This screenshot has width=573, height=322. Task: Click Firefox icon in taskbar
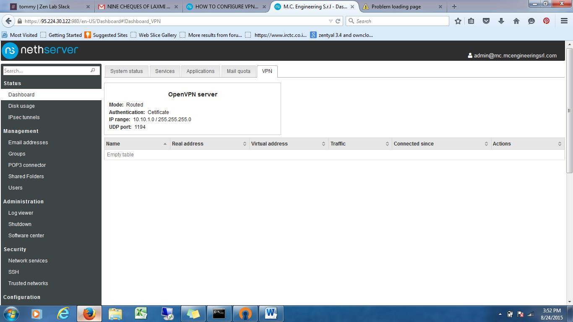89,314
